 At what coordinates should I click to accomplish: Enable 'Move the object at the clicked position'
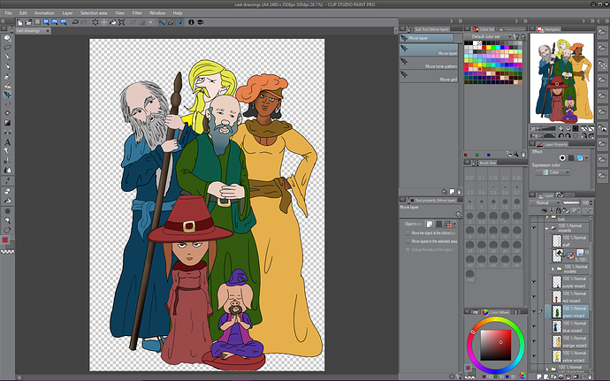pyautogui.click(x=406, y=232)
